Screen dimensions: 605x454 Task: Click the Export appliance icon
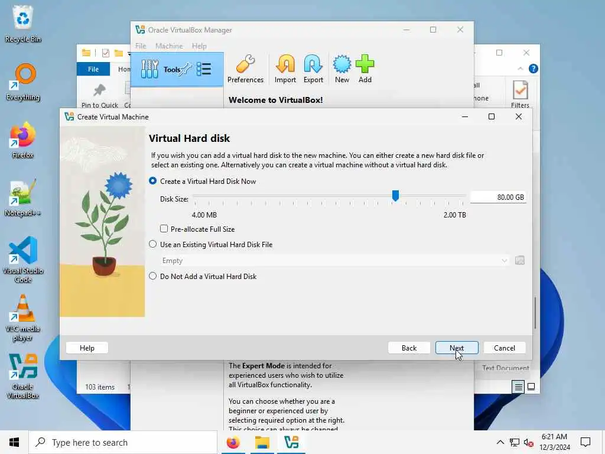[x=313, y=69]
